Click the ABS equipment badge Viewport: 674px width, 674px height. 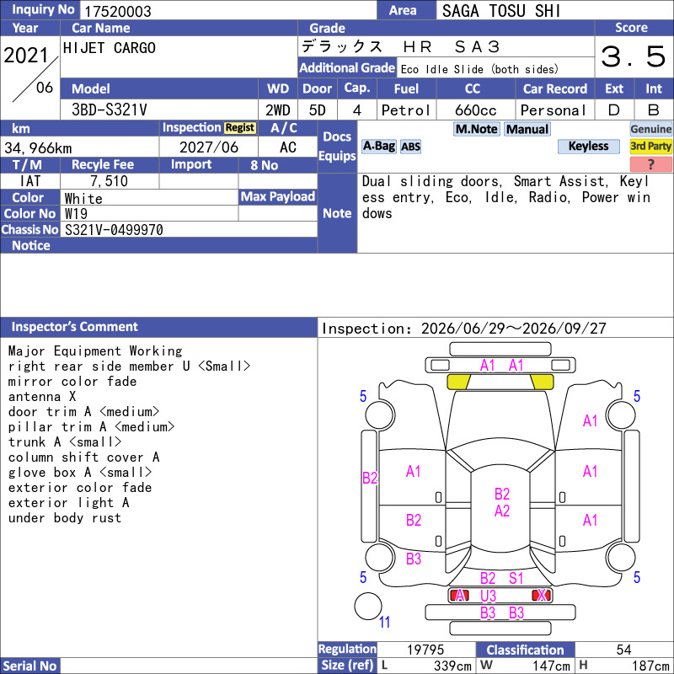[410, 147]
